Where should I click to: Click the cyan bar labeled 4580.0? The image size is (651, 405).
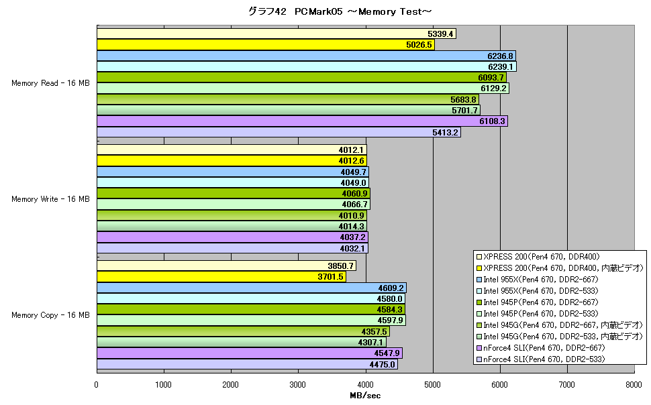point(251,299)
